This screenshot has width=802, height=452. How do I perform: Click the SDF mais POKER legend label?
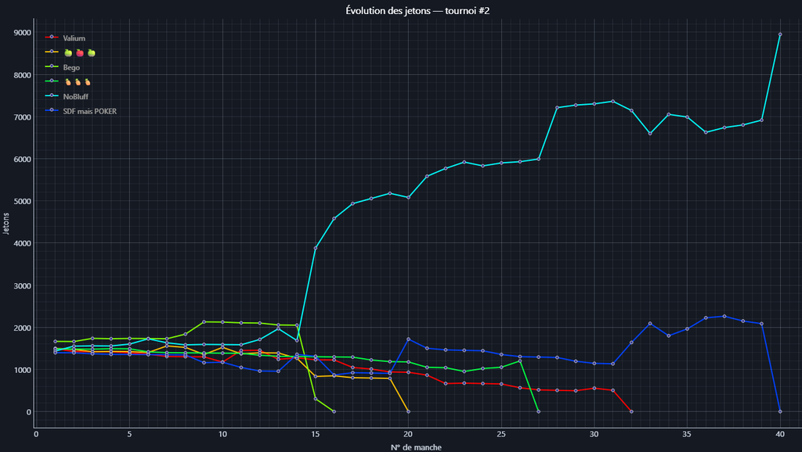point(89,111)
